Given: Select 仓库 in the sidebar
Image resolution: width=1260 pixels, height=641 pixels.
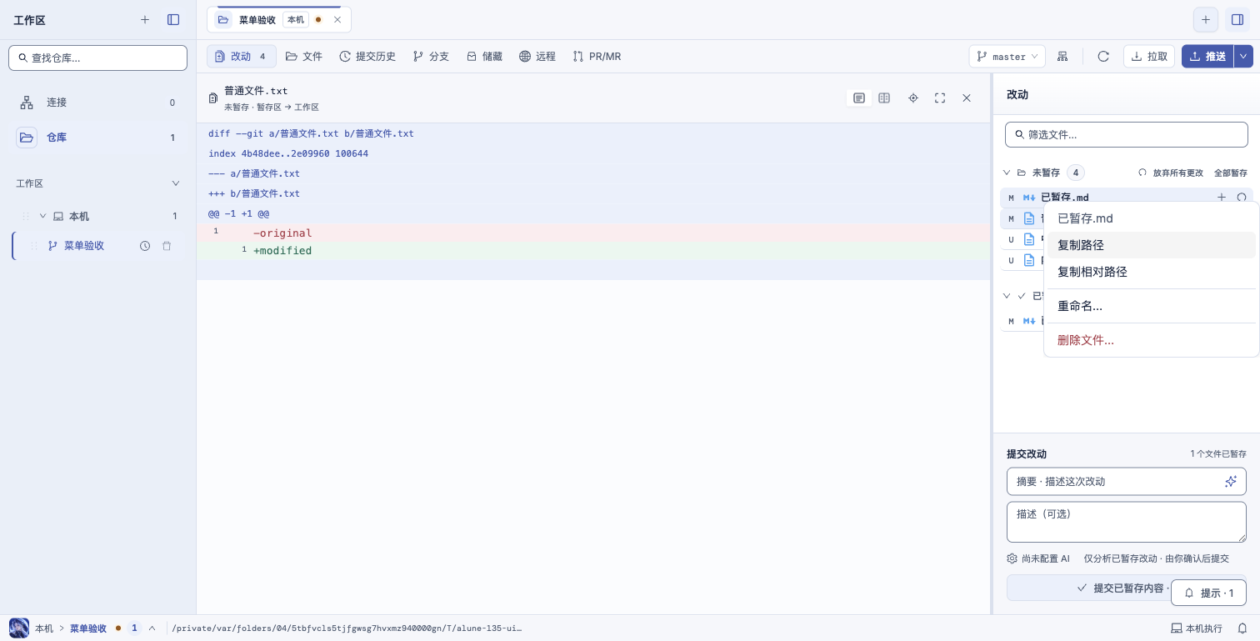Looking at the screenshot, I should pyautogui.click(x=98, y=138).
